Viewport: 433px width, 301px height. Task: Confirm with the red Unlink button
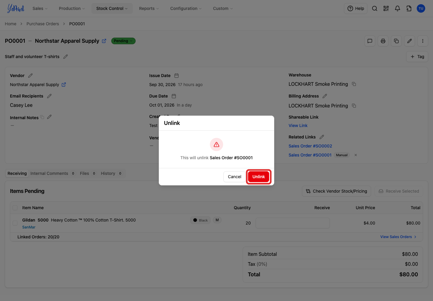pyautogui.click(x=259, y=177)
